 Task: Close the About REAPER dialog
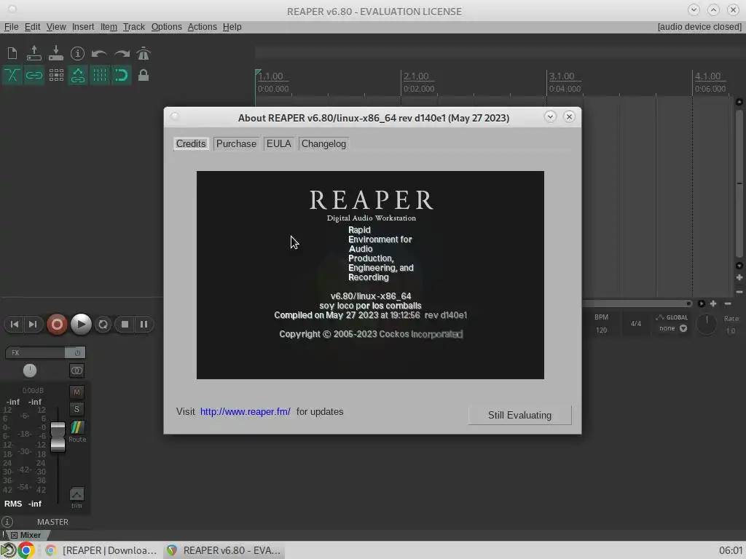point(569,117)
